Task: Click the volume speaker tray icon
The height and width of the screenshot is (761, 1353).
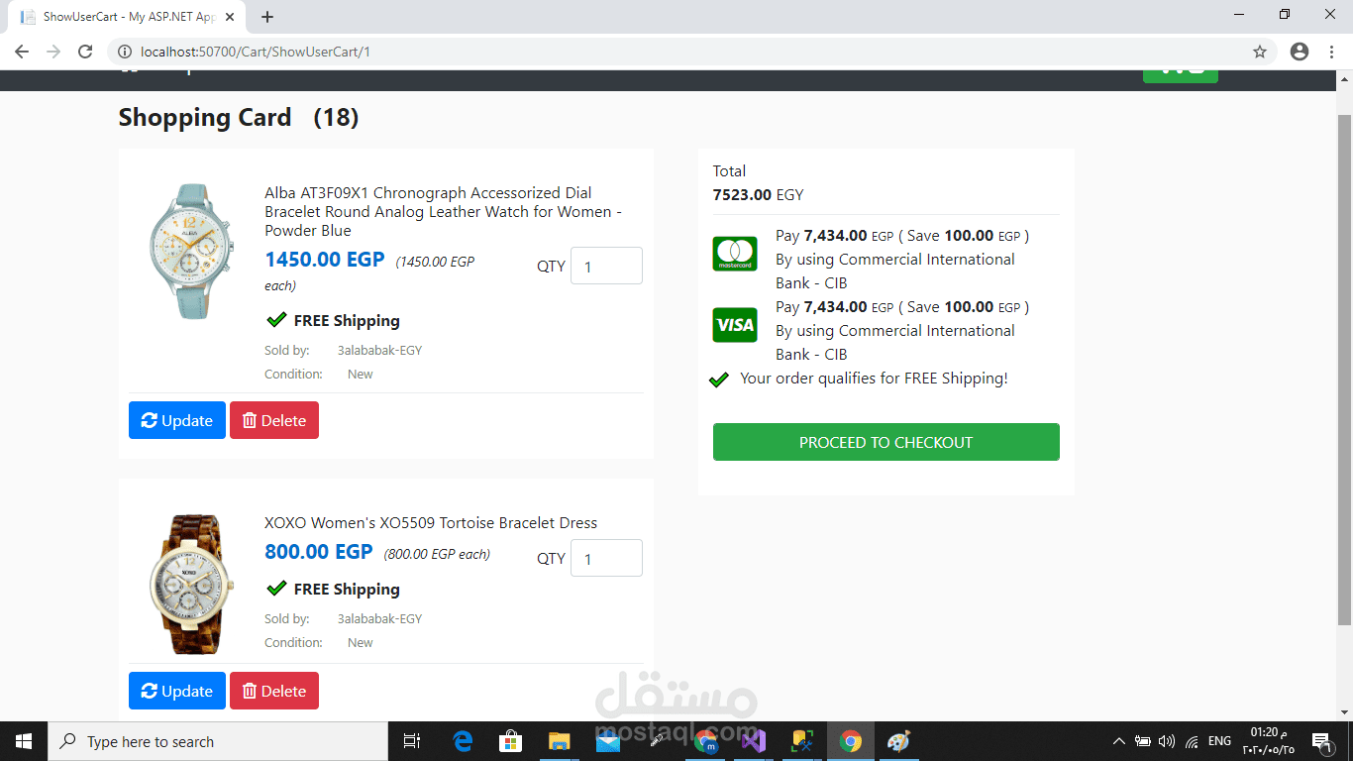Action: point(1167,741)
